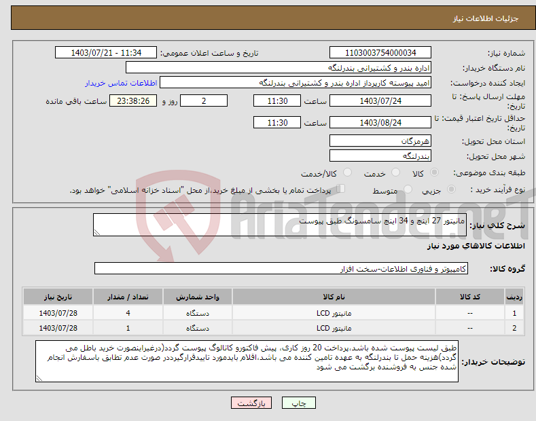Click the price validity time 11:30 field
The height and width of the screenshot is (421, 536).
tap(277, 123)
